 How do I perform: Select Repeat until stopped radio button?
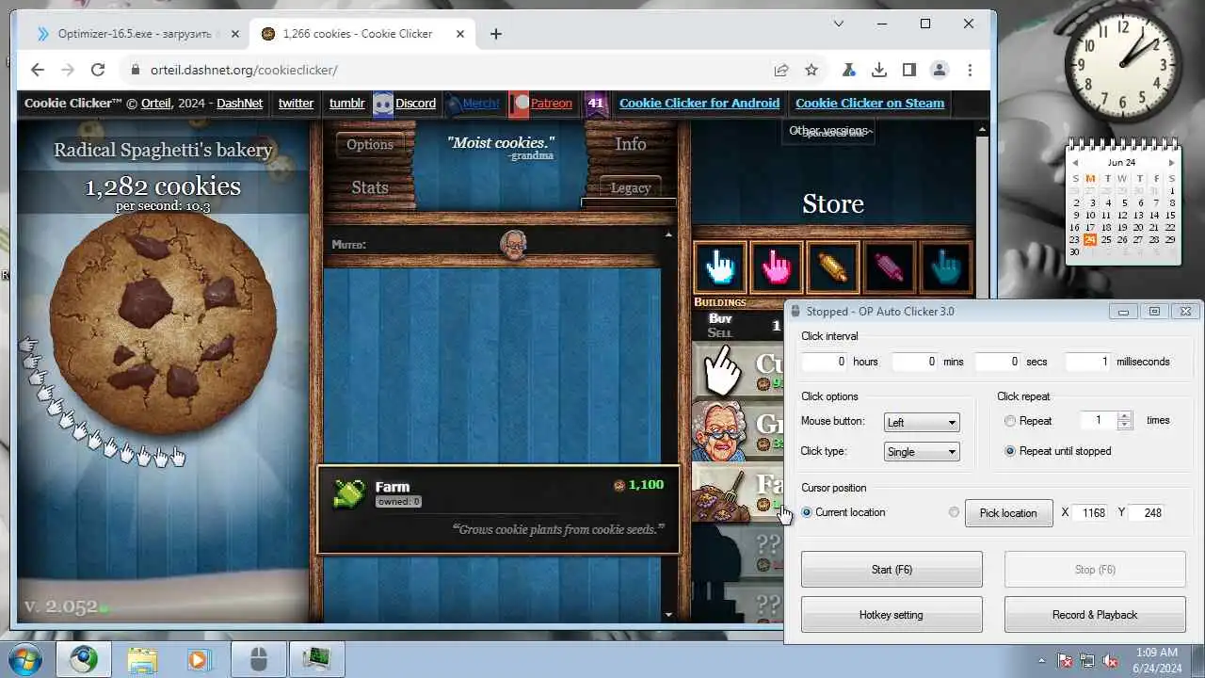[x=1010, y=451]
